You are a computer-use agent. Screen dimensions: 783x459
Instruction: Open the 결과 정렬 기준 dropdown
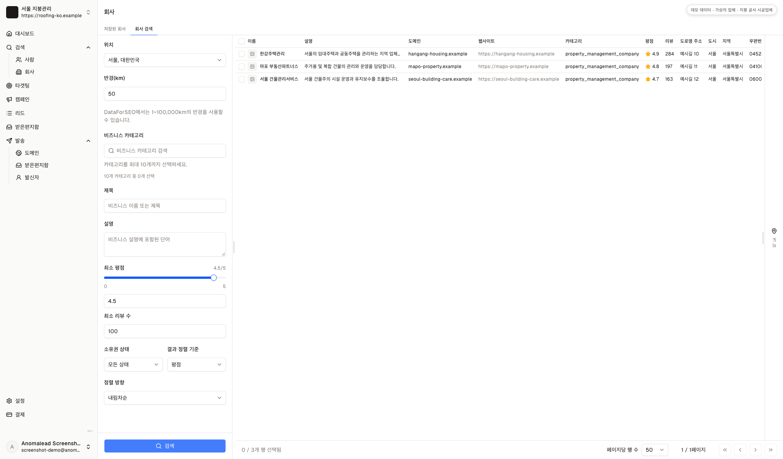197,365
